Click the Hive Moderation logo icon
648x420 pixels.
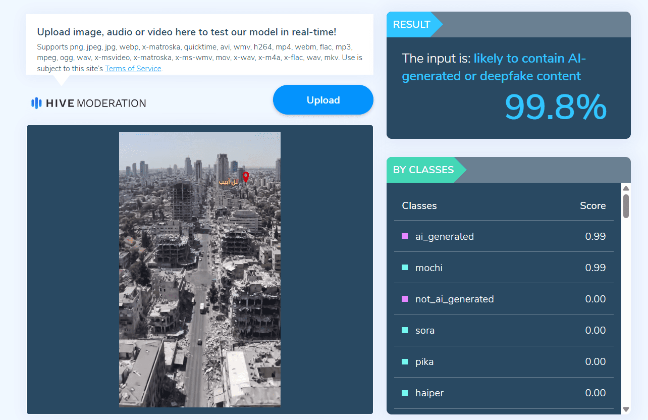coord(36,103)
